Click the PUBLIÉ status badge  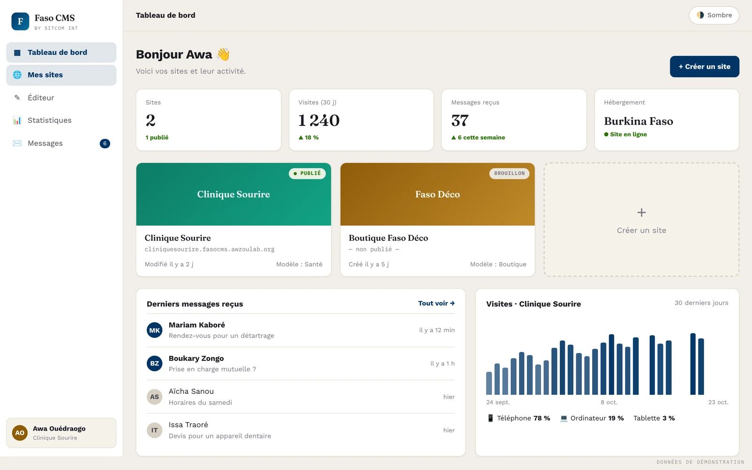coord(307,173)
